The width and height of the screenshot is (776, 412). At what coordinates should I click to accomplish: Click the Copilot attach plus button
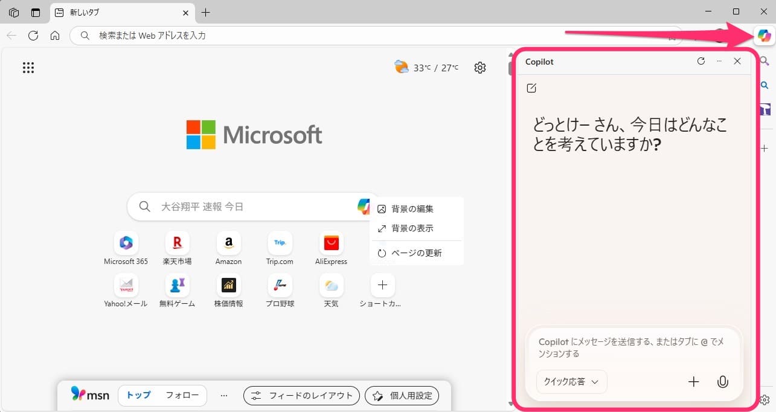click(694, 382)
